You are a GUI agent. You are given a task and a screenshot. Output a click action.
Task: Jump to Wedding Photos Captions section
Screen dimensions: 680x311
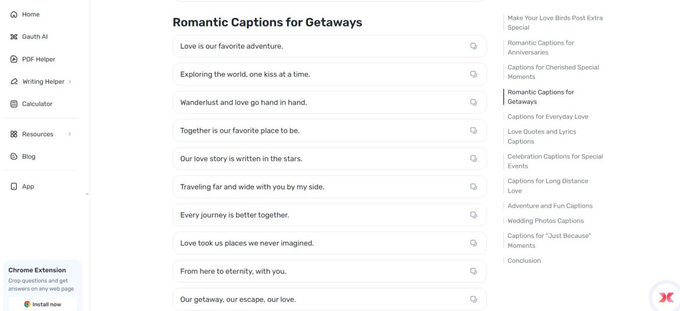[x=545, y=221]
